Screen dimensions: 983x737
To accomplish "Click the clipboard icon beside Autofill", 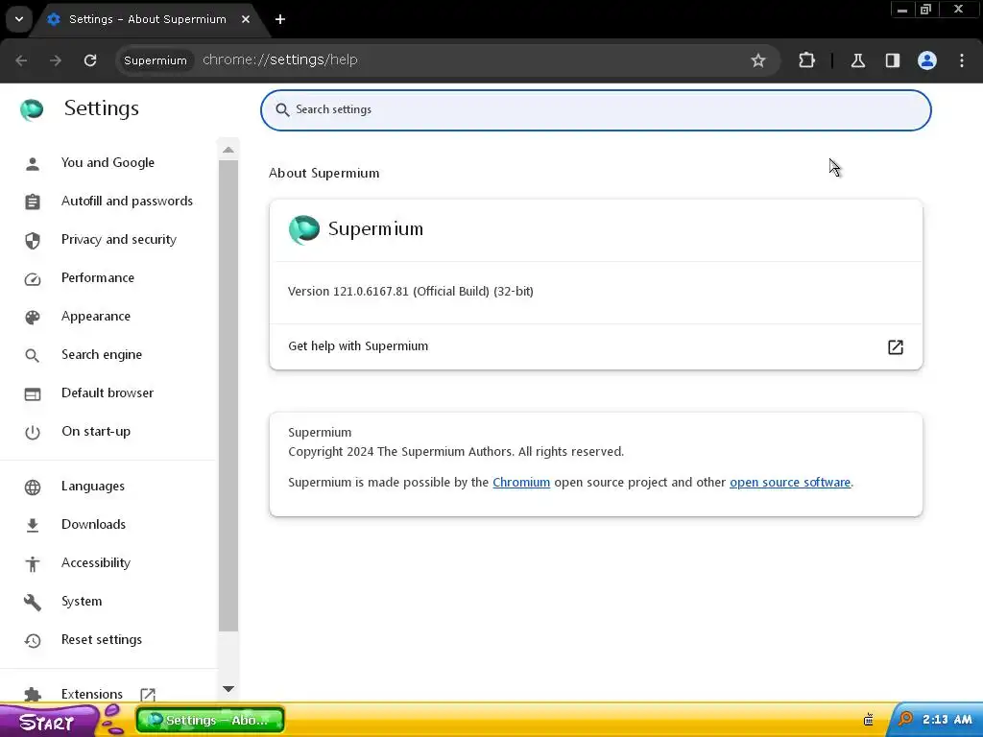I will click(x=33, y=202).
